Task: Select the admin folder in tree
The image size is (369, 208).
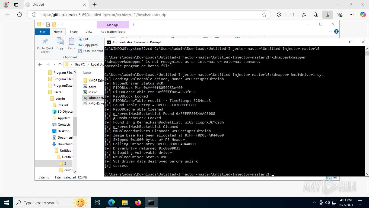Action: (60, 99)
